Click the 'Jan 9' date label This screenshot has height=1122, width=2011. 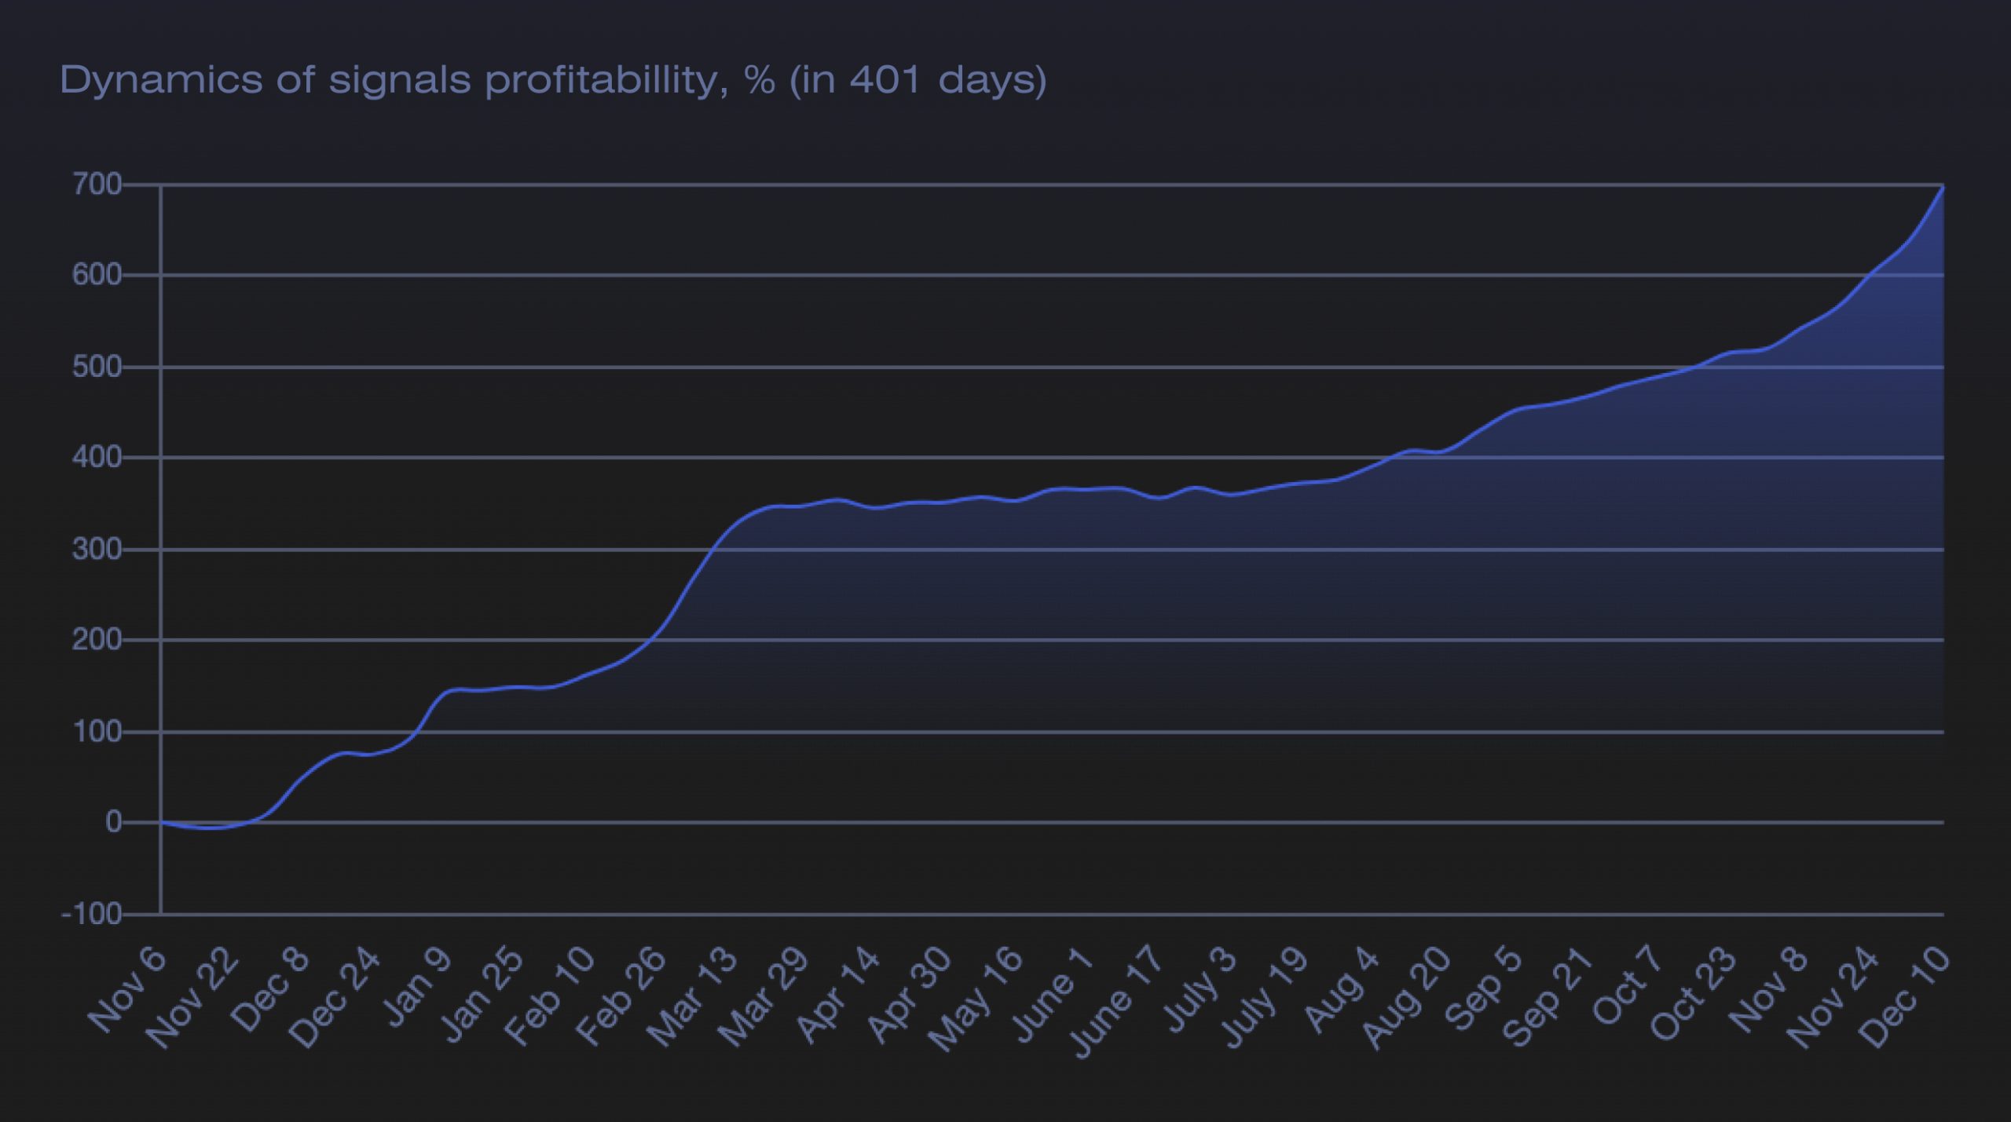click(416, 987)
